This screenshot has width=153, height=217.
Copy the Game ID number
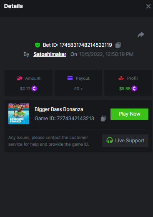(x=103, y=119)
